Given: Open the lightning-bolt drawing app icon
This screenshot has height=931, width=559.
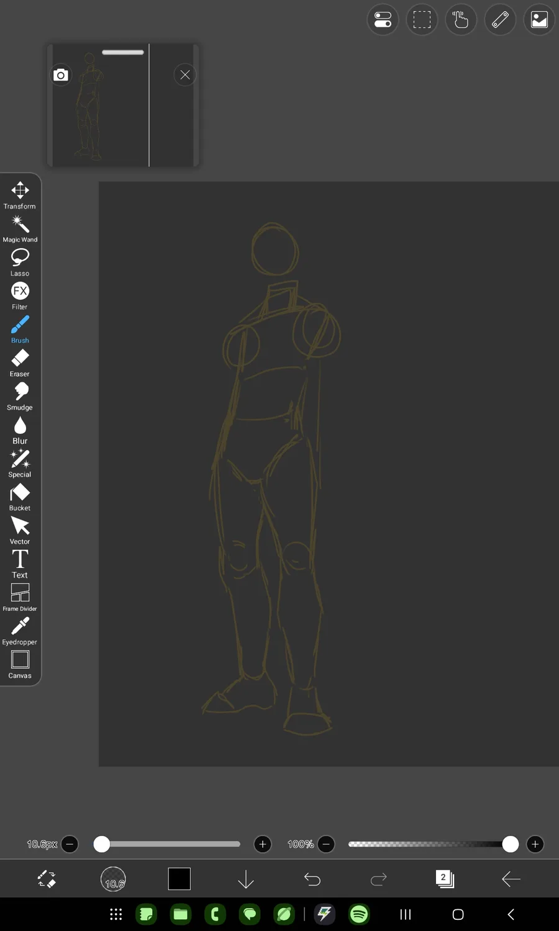Looking at the screenshot, I should [324, 914].
